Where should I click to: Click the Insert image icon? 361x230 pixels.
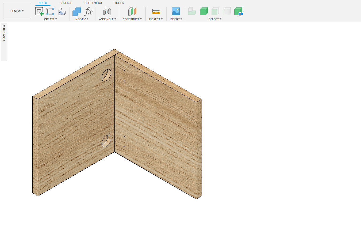click(176, 12)
